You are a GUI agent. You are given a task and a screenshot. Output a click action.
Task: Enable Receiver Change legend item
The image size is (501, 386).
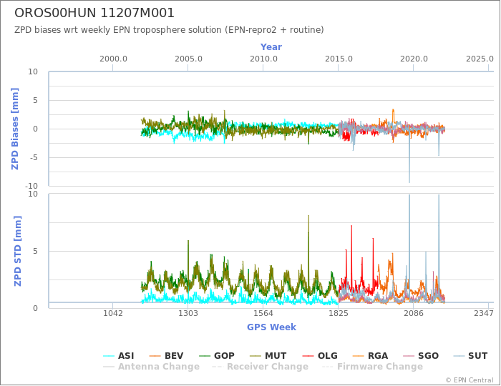260,367
